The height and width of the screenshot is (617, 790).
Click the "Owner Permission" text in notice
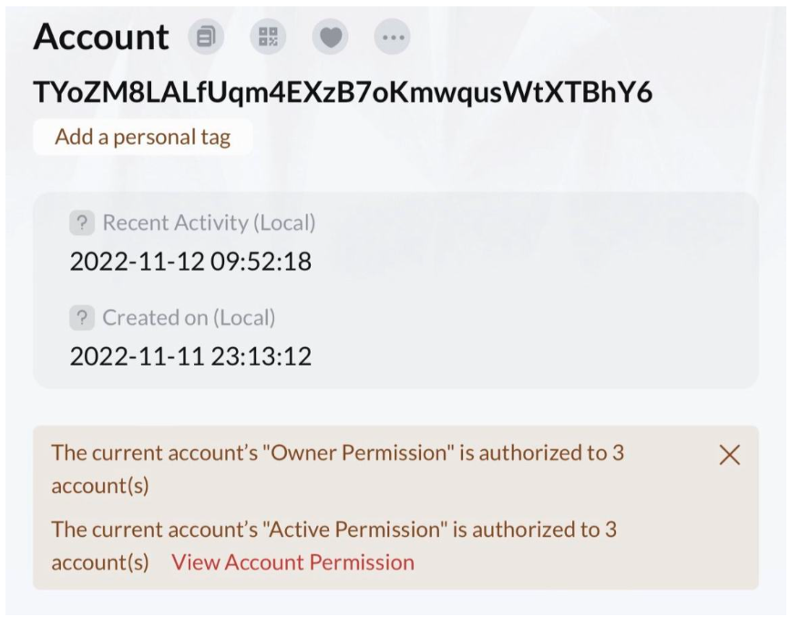[359, 453]
